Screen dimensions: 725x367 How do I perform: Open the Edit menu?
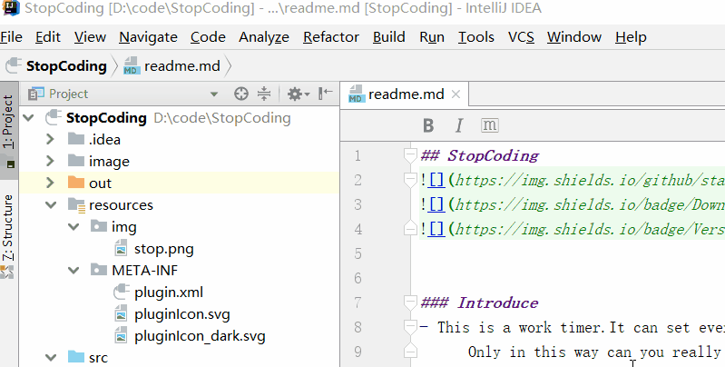point(47,37)
